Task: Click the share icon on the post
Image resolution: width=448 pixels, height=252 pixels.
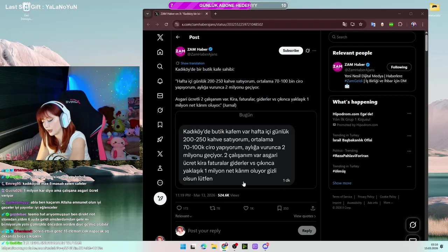Action: 313,208
